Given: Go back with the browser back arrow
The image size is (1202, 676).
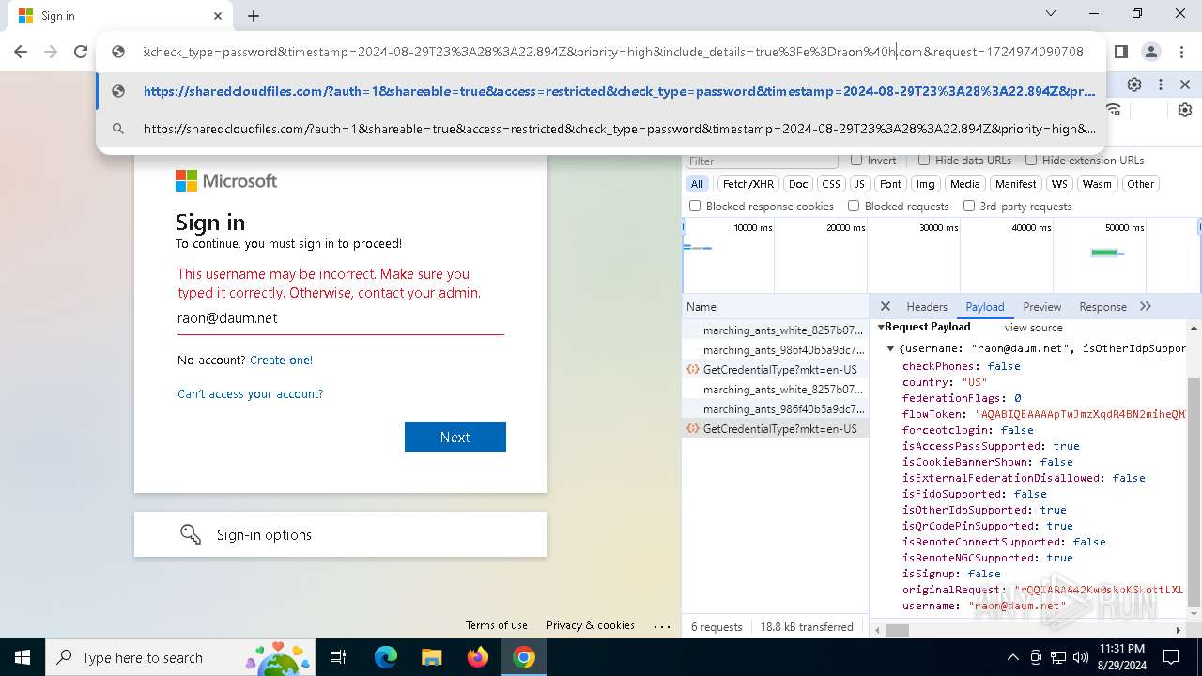Looking at the screenshot, I should point(21,52).
